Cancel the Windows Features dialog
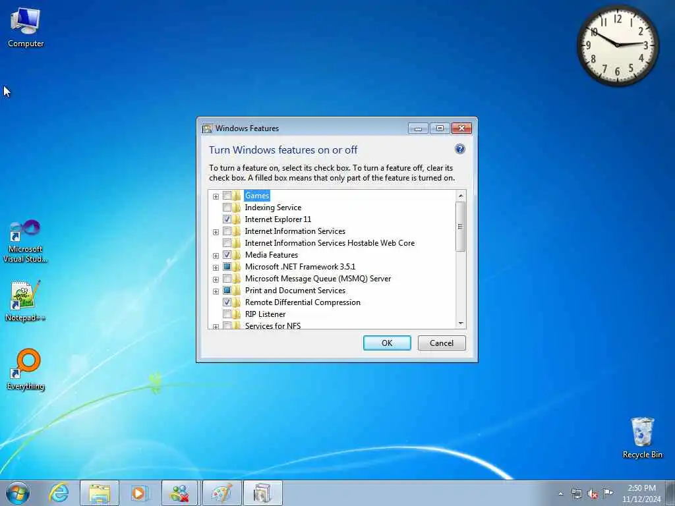 click(x=442, y=343)
